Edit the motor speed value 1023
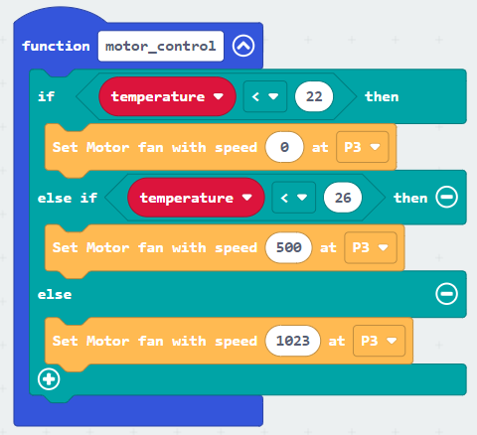This screenshot has width=477, height=435. pyautogui.click(x=293, y=341)
